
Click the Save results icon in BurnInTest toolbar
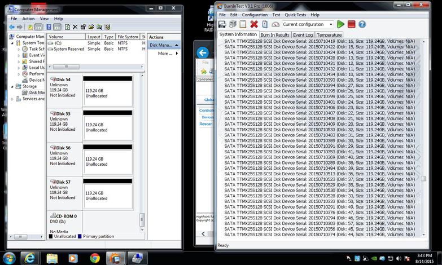pyautogui.click(x=222, y=24)
